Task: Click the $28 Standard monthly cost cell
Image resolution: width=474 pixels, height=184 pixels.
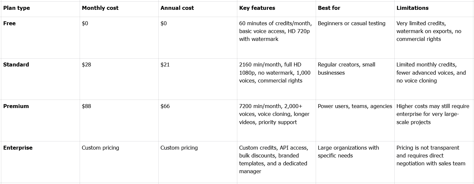Action: click(x=87, y=64)
